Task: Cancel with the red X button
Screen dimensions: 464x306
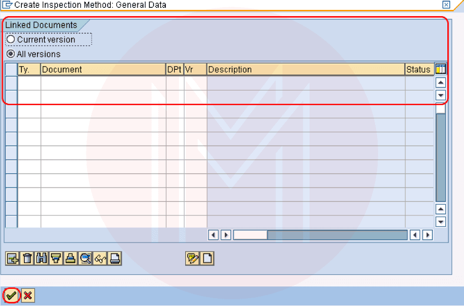Action: [x=28, y=296]
